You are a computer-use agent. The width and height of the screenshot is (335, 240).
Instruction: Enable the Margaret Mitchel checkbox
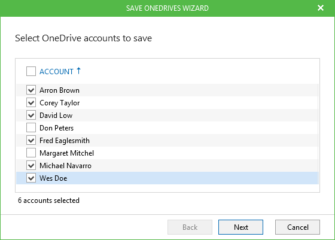pos(31,153)
